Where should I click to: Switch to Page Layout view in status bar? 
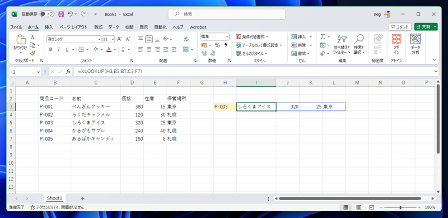(x=359, y=207)
